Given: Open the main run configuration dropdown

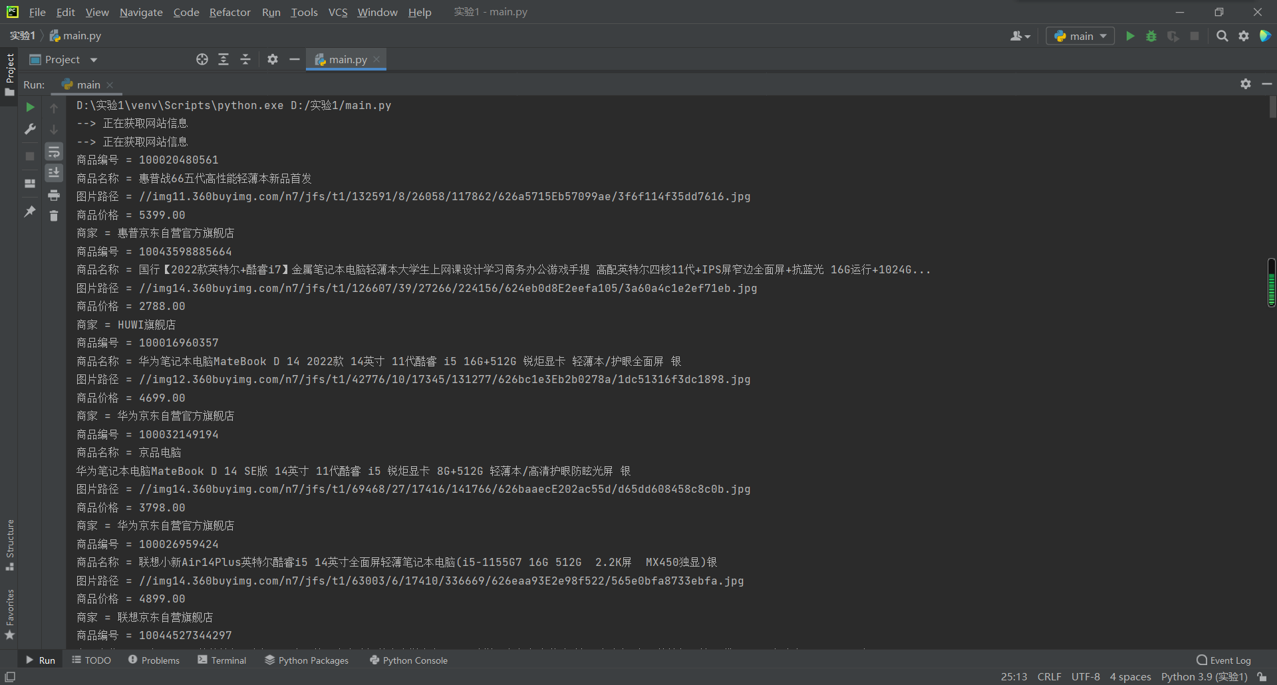Looking at the screenshot, I should point(1080,36).
